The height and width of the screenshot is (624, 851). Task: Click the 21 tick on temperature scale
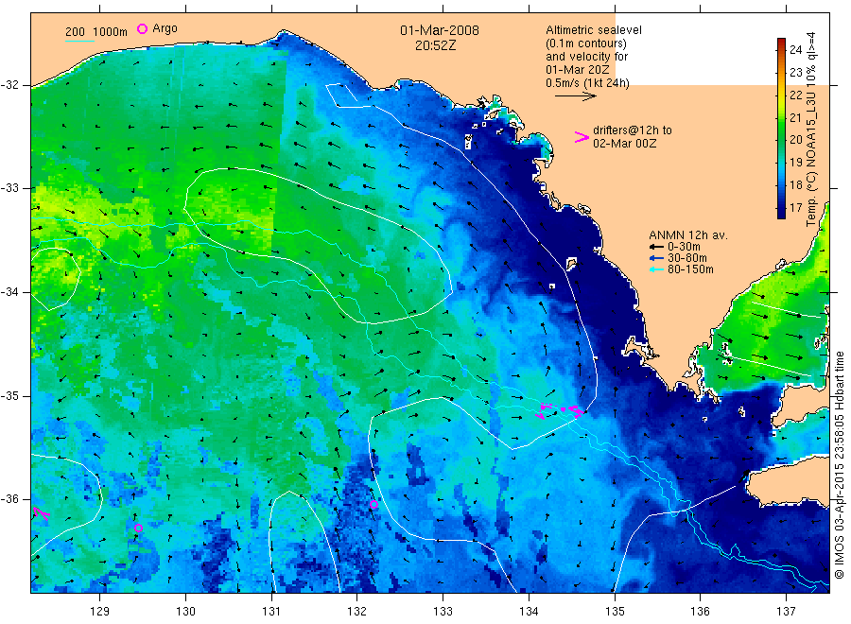click(795, 117)
